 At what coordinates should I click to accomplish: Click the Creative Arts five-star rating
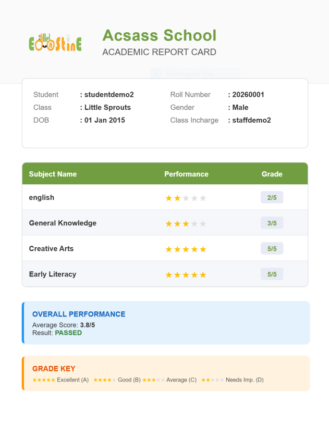(x=186, y=249)
